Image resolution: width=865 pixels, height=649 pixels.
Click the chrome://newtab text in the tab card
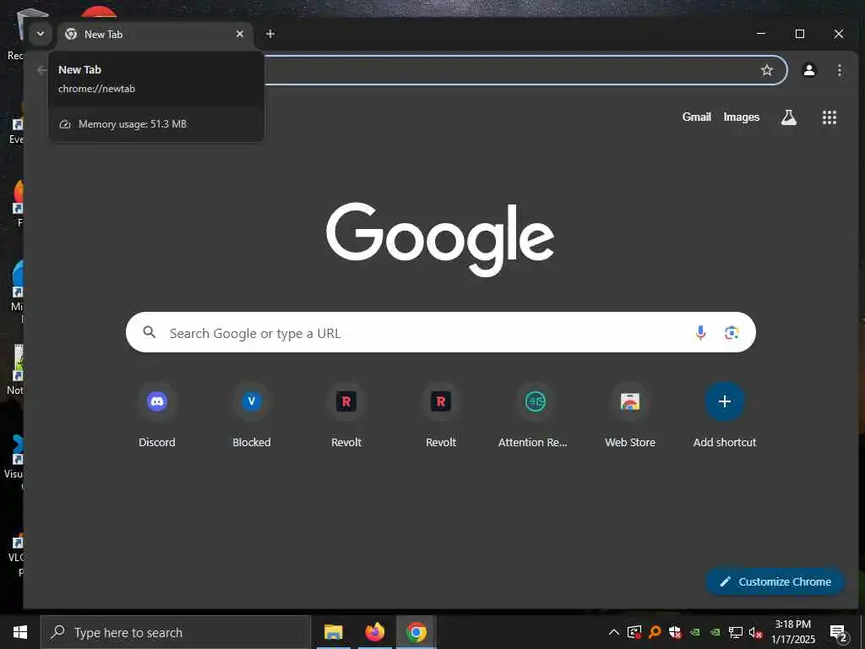click(96, 89)
